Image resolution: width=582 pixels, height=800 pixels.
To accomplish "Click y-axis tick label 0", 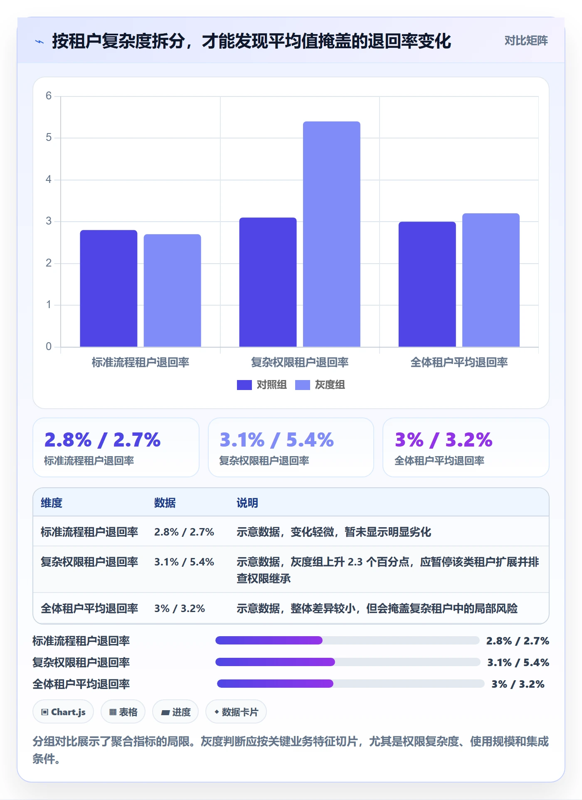I will pos(49,346).
